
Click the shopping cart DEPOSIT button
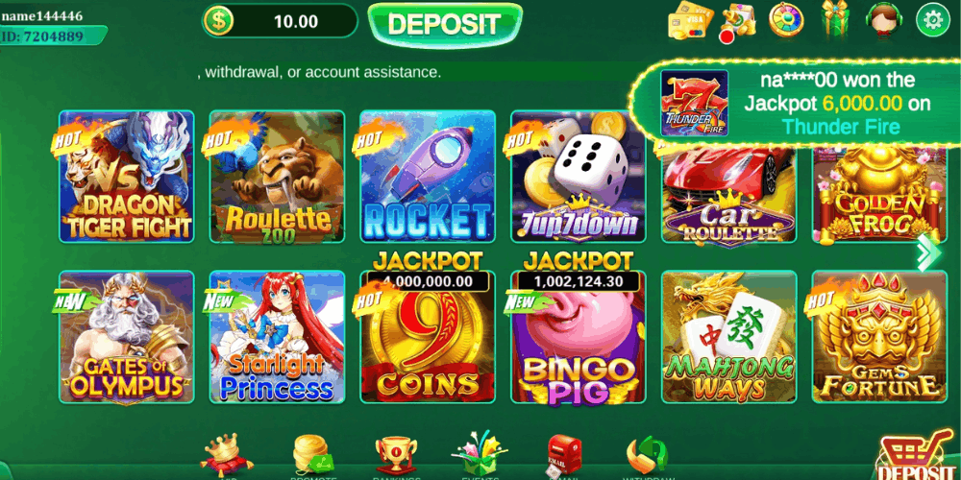click(x=917, y=455)
